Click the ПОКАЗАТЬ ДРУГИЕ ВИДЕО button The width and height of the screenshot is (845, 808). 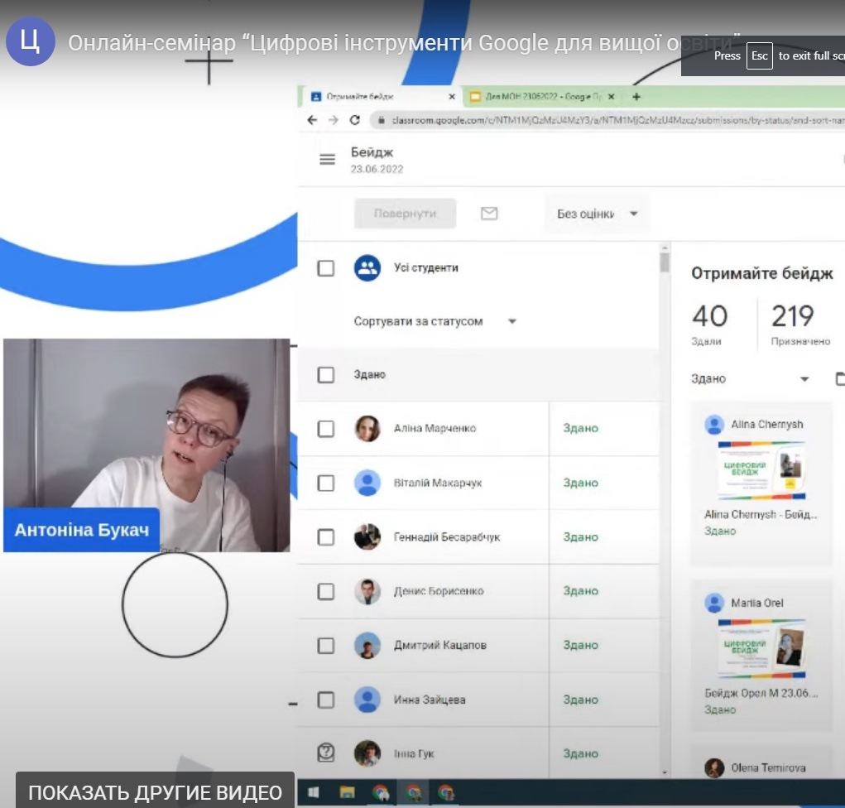click(155, 792)
